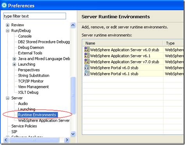
Task: Collapse the Server tree node
Action: click(8, 98)
